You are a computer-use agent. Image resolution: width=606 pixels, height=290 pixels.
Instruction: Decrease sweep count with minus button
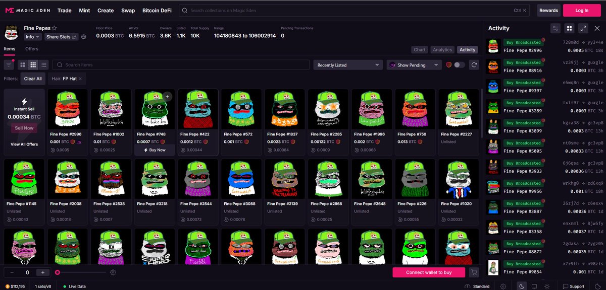[x=12, y=272]
